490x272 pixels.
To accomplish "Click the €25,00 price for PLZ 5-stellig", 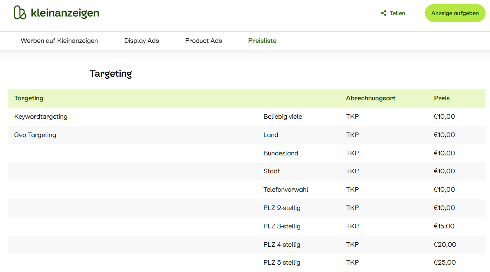I will pyautogui.click(x=445, y=263).
